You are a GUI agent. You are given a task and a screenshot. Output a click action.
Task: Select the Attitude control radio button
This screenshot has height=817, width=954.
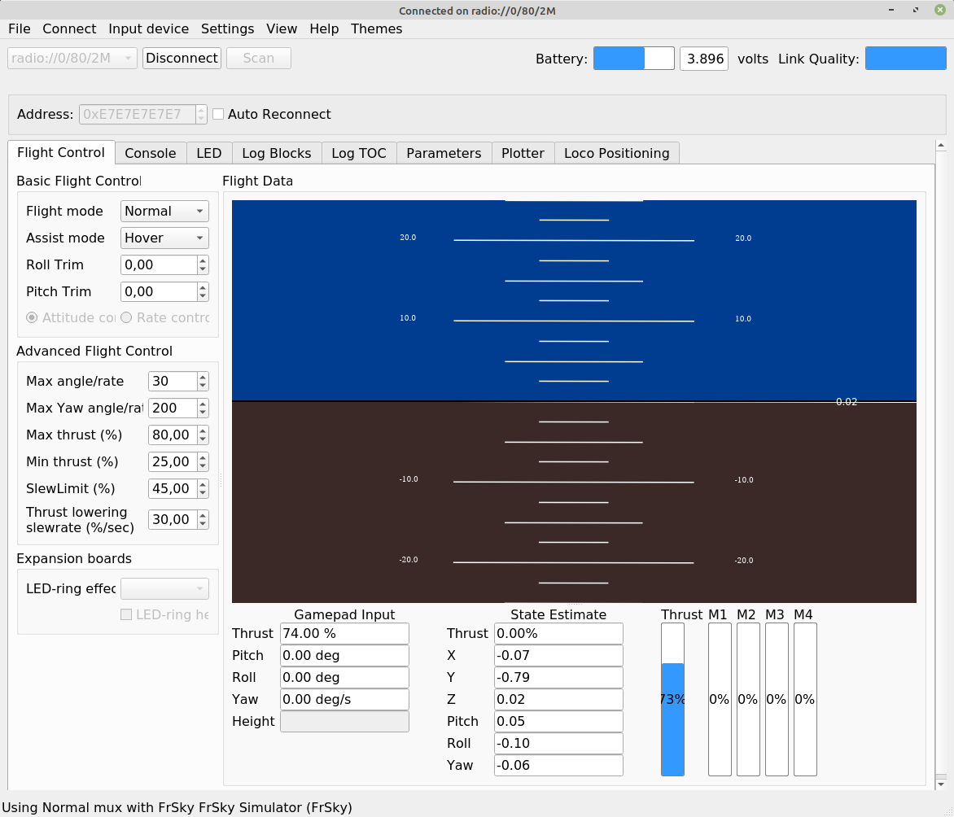tap(33, 317)
